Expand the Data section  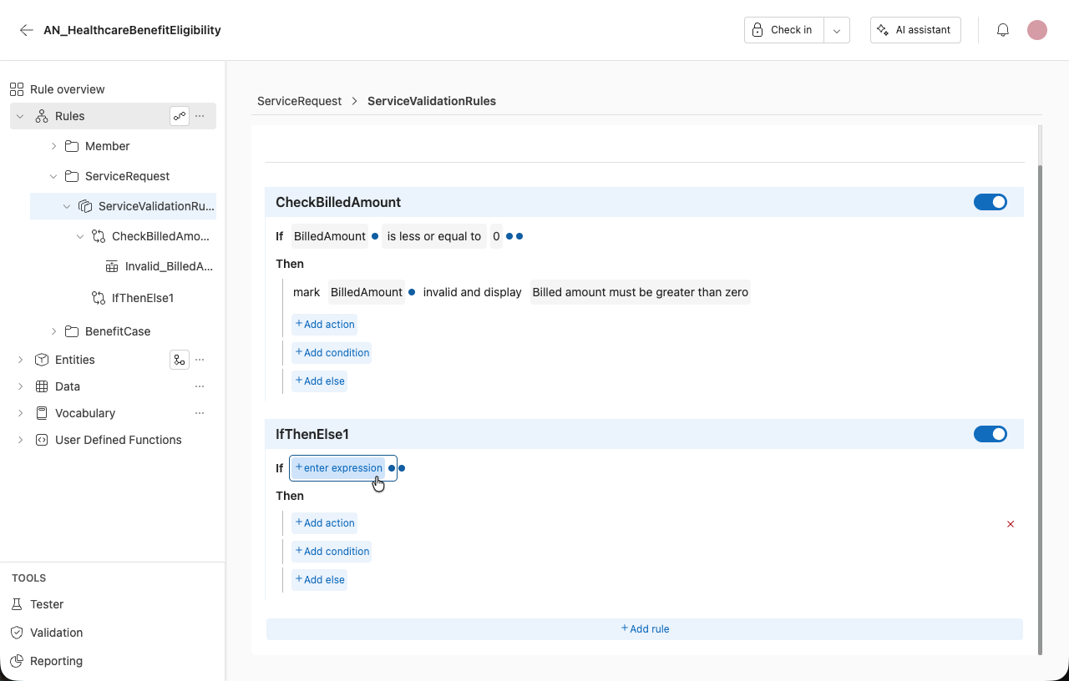coord(20,386)
